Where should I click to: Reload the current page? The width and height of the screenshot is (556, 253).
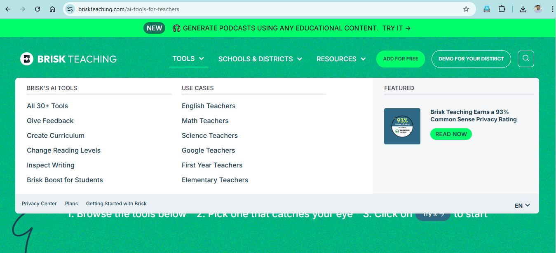click(38, 9)
